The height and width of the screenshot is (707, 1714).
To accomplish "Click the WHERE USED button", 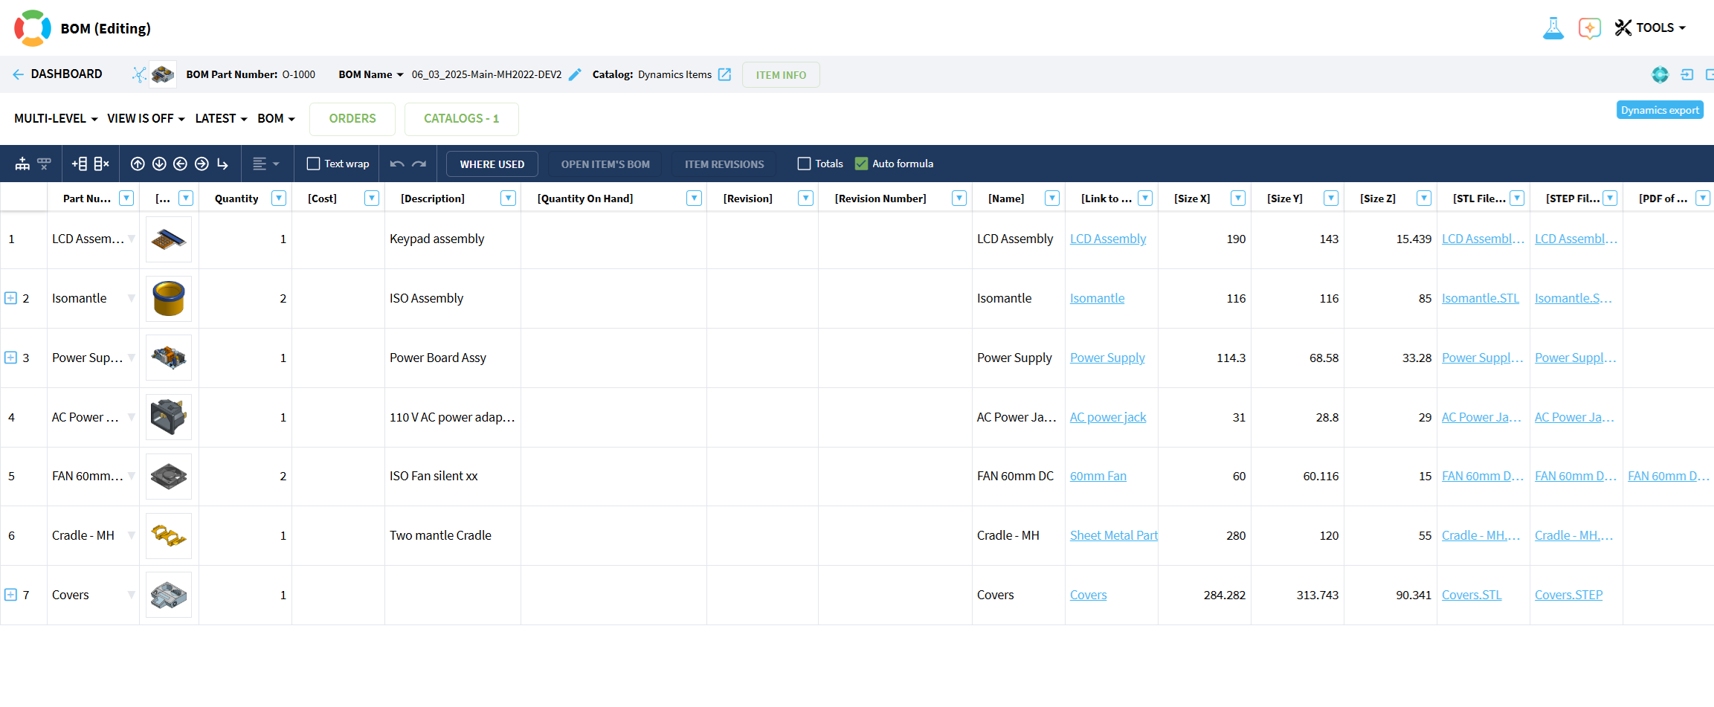I will pyautogui.click(x=492, y=164).
